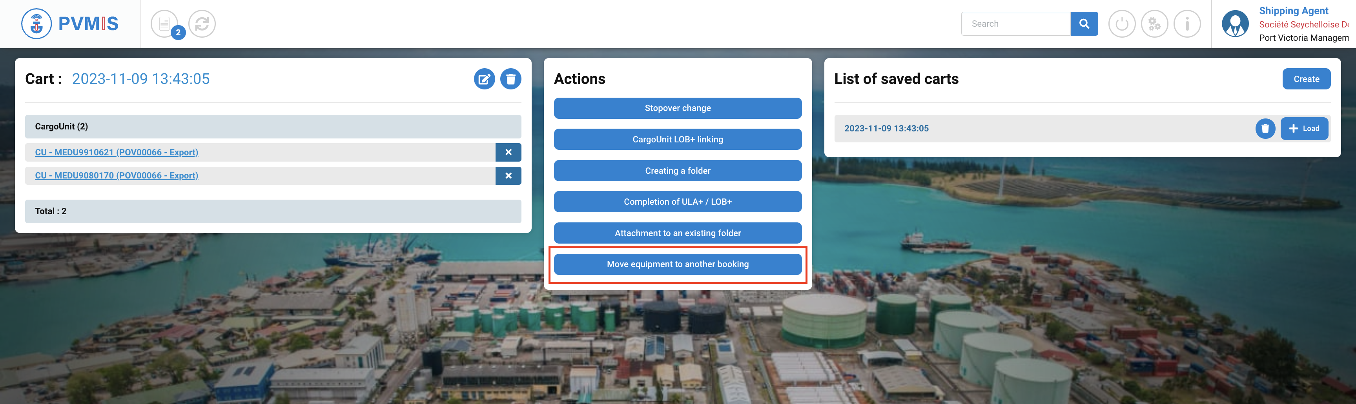1356x404 pixels.
Task: Click the PVMIS anchor logo
Action: pos(36,24)
